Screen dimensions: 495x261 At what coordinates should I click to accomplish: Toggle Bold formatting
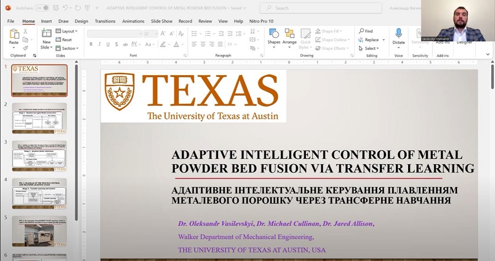pos(91,44)
